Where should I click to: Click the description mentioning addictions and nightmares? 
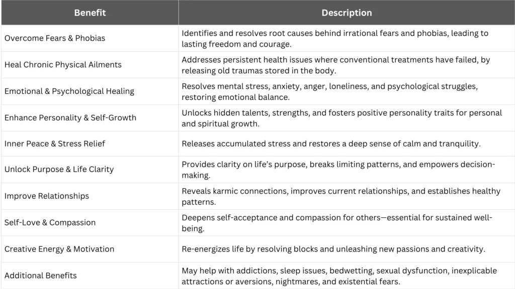339,276
